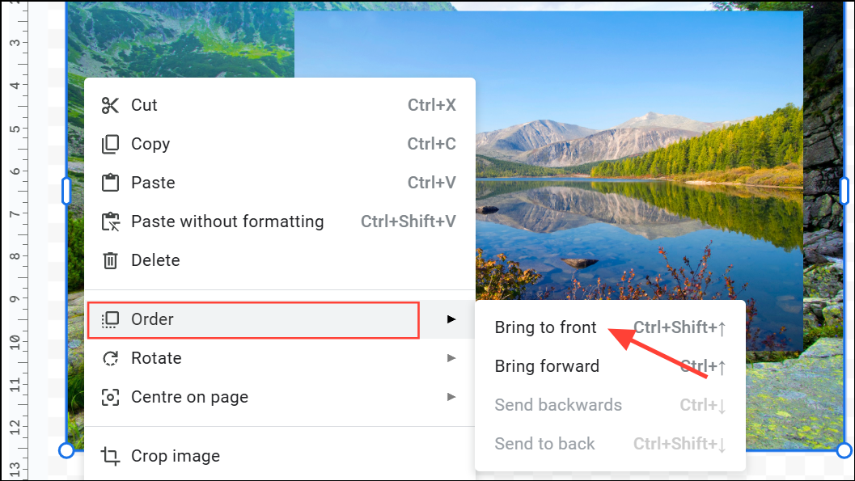This screenshot has width=855, height=481.
Task: Click the Order layers icon
Action: [110, 319]
